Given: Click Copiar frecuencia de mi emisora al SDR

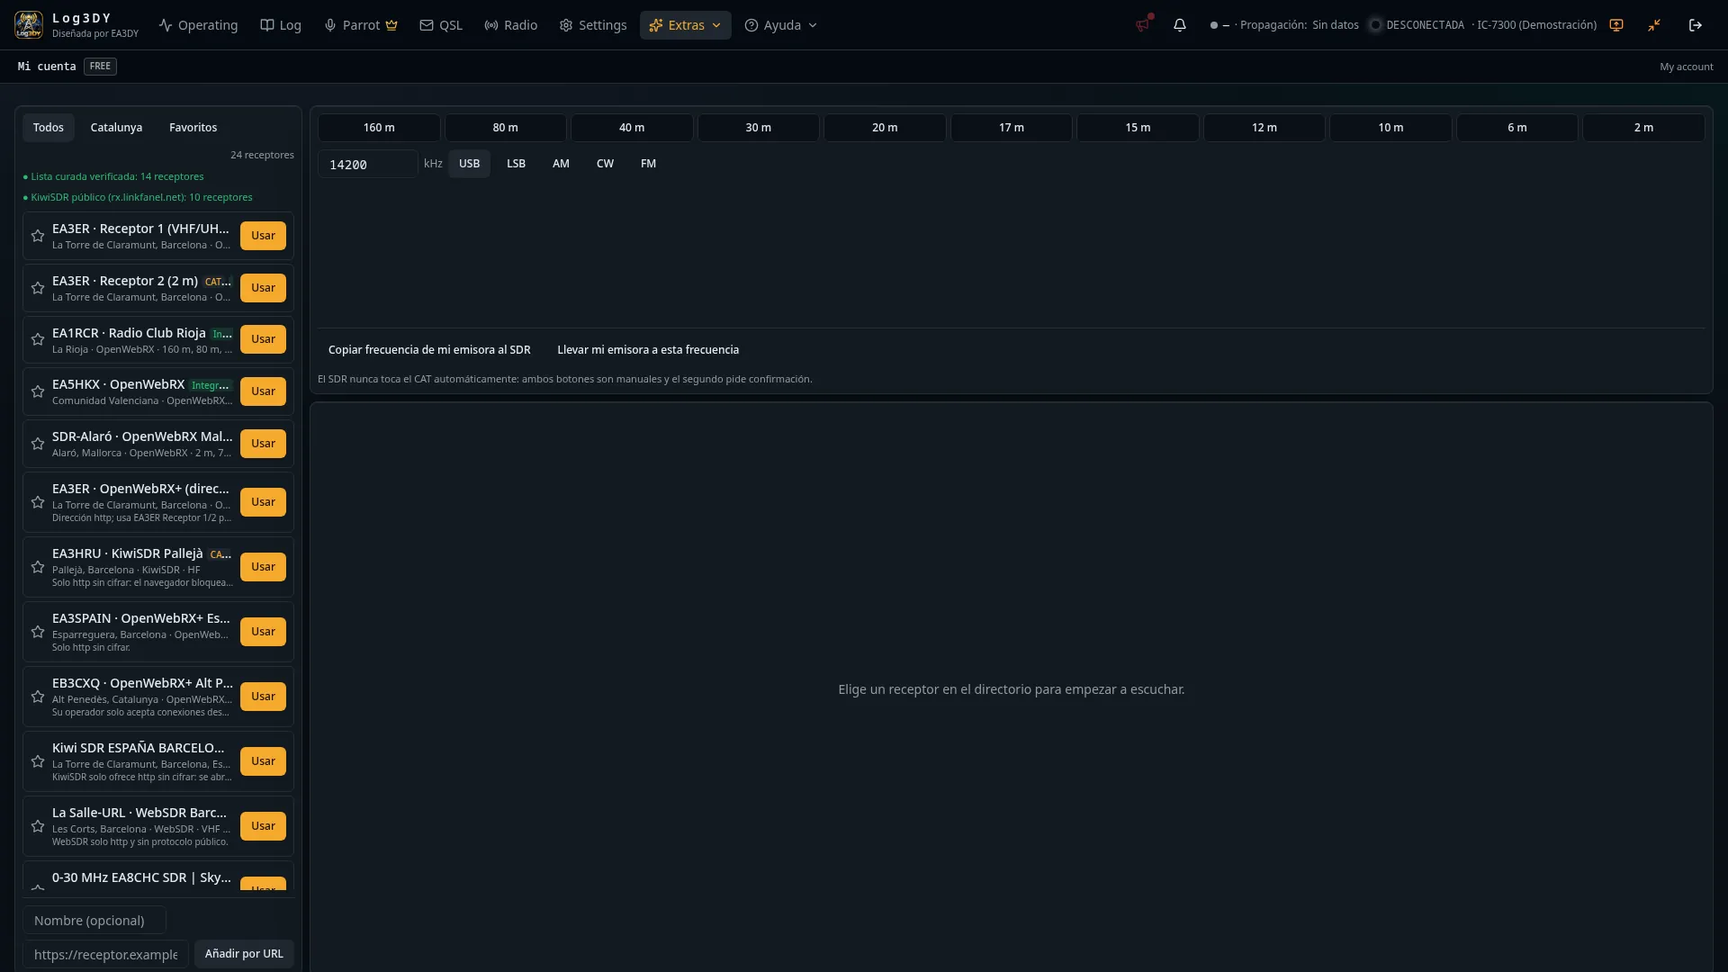Looking at the screenshot, I should [429, 350].
